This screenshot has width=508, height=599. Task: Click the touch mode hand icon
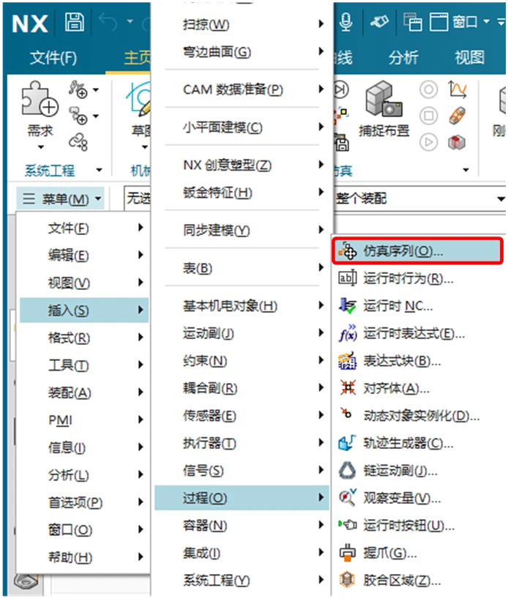[379, 22]
